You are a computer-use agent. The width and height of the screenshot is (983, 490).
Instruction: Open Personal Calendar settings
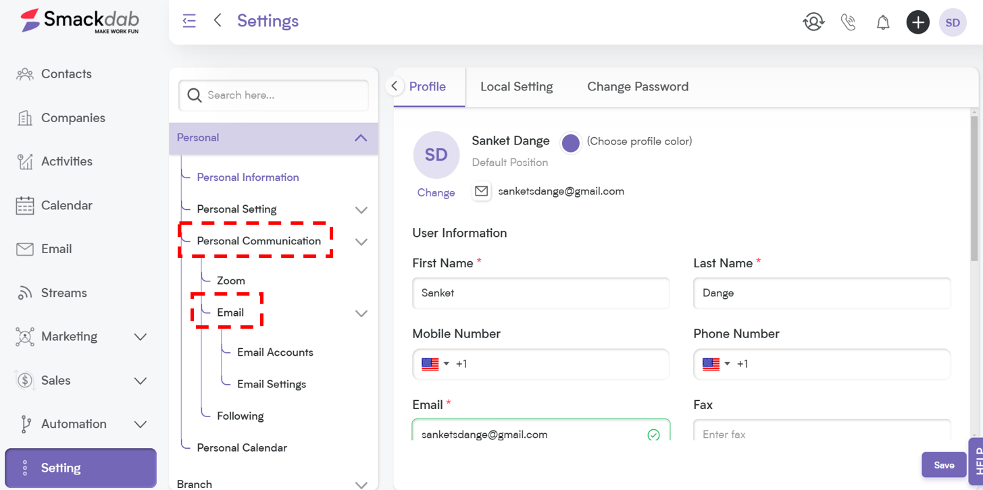pos(242,447)
